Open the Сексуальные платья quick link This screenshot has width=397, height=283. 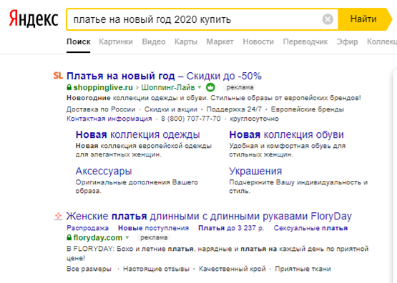[310, 228]
